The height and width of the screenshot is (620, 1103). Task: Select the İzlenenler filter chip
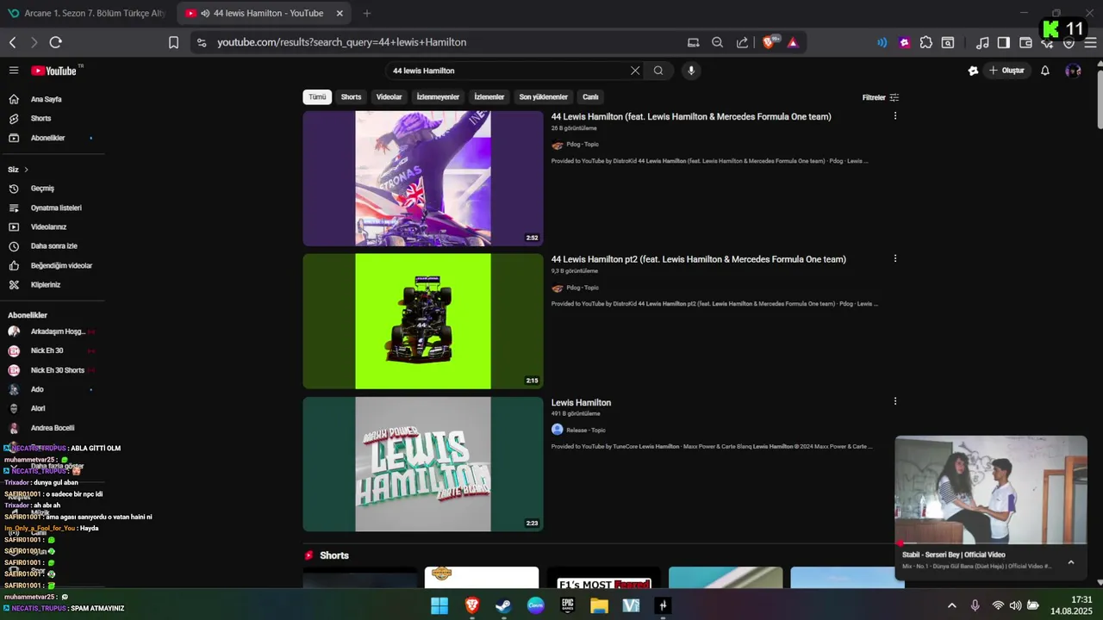point(489,97)
